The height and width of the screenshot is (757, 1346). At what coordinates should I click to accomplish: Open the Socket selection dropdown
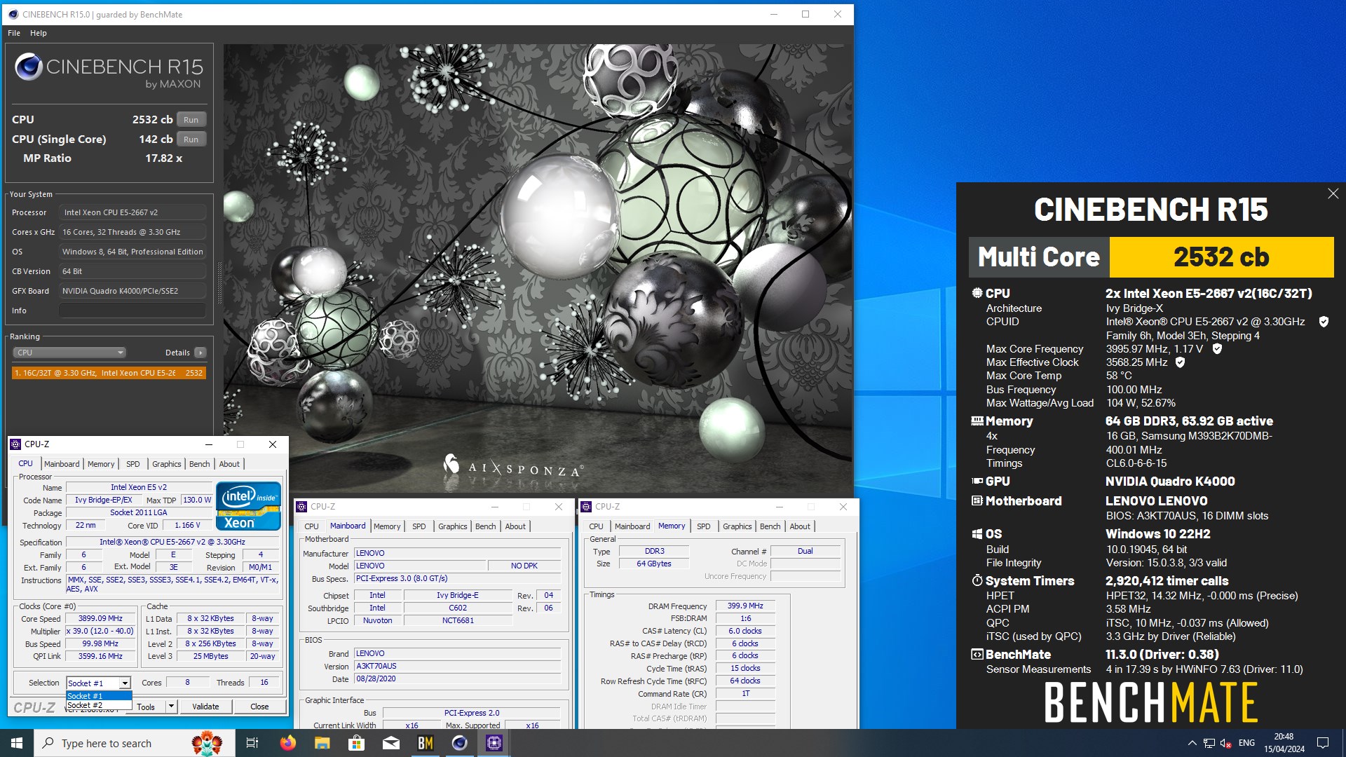(99, 683)
